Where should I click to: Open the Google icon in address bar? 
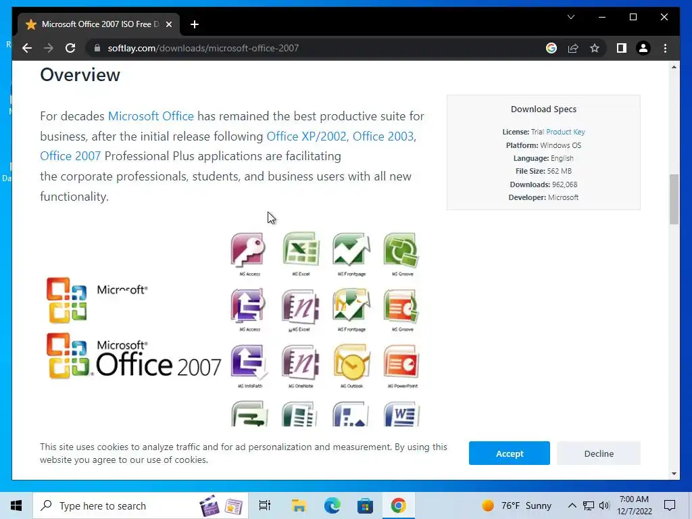[x=551, y=48]
